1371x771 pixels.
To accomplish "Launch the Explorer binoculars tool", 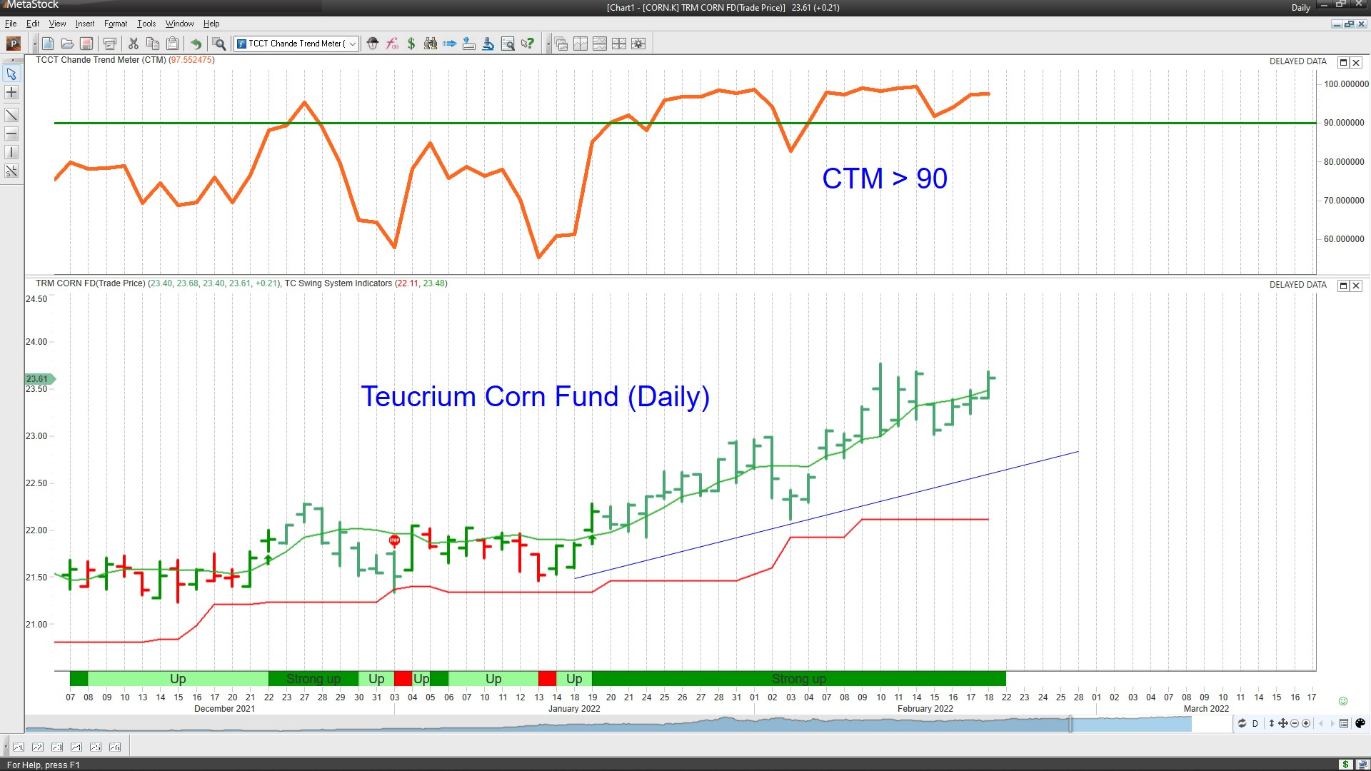I will pyautogui.click(x=431, y=44).
